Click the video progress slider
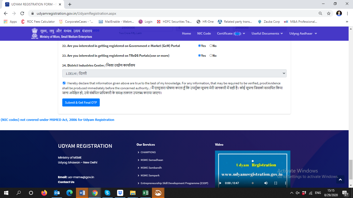Viewport: 353px width, 198px height. click(252, 183)
